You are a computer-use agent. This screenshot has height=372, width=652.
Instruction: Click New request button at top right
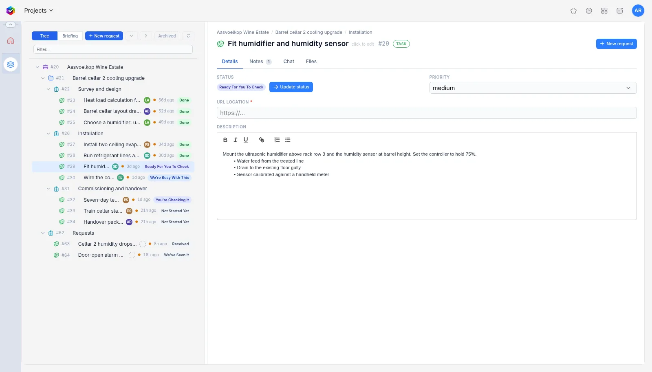tap(616, 44)
